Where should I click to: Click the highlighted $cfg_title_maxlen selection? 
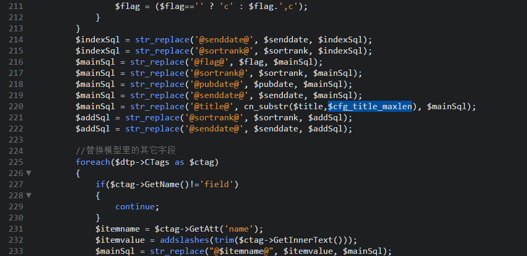pos(370,107)
